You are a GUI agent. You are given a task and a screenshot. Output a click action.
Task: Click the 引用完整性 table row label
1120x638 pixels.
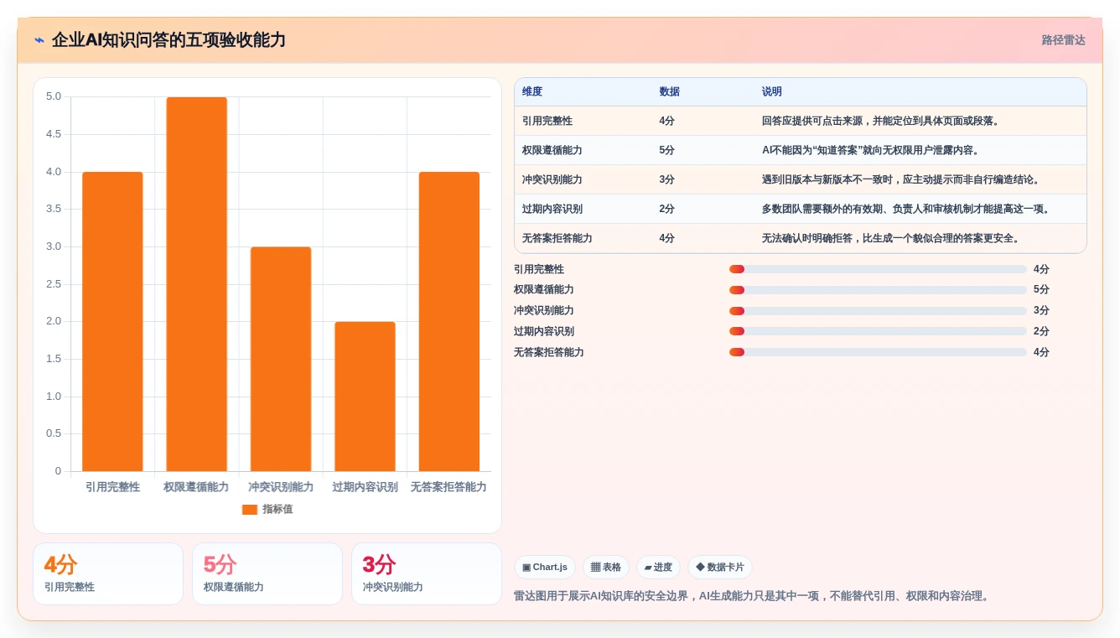[x=547, y=121]
